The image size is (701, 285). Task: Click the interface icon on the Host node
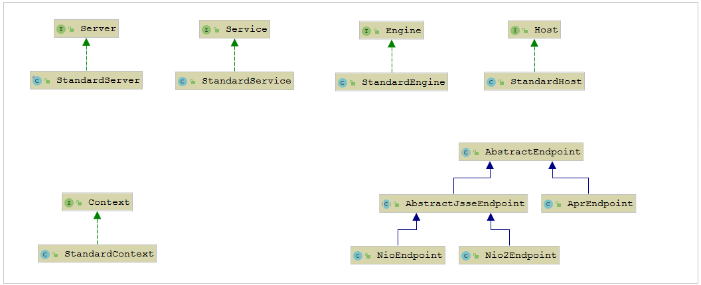point(515,30)
